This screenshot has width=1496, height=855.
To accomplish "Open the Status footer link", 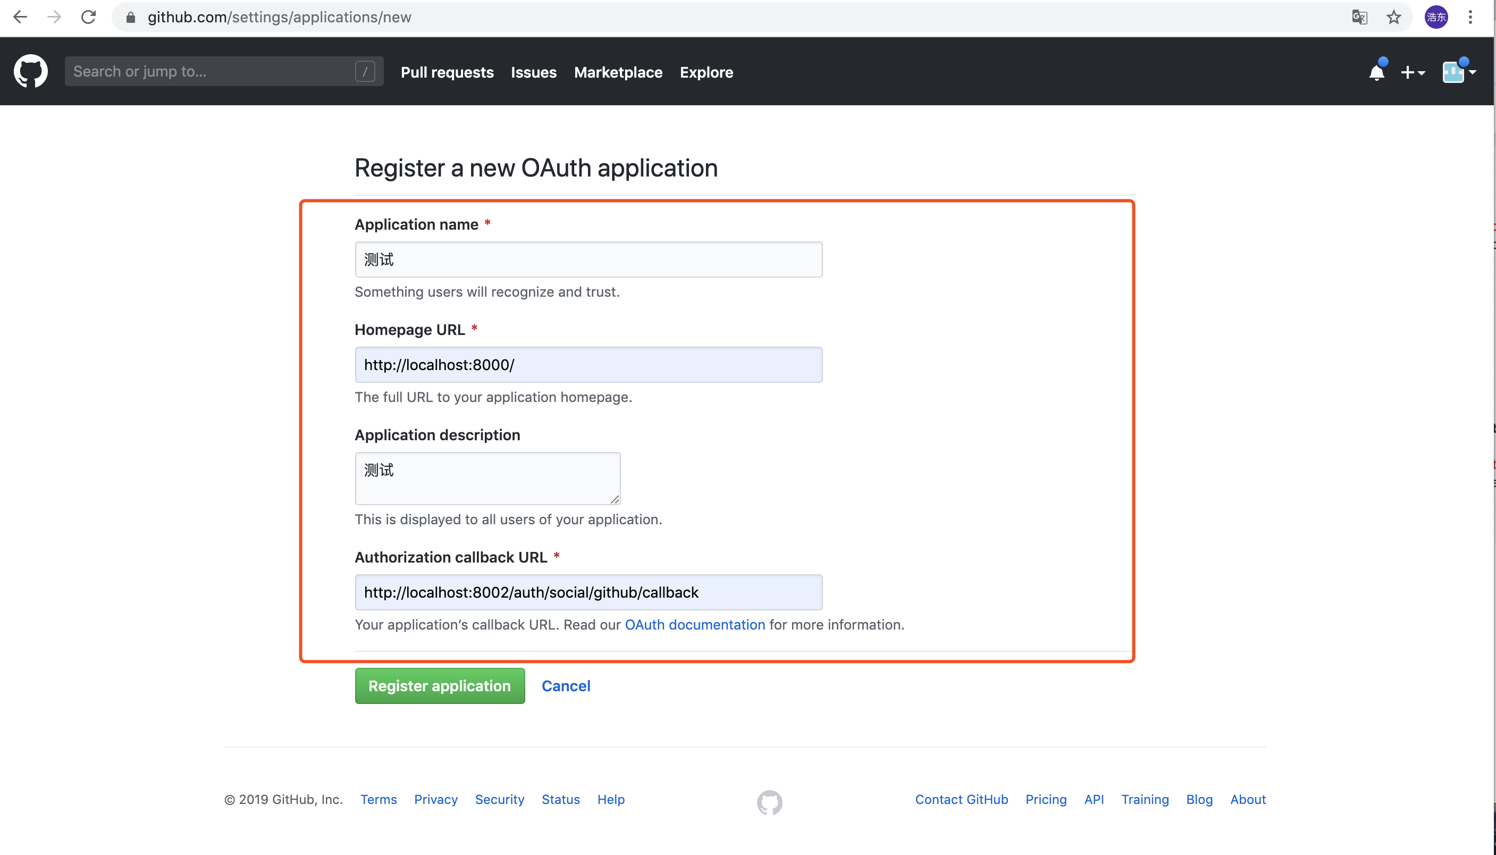I will coord(560,799).
